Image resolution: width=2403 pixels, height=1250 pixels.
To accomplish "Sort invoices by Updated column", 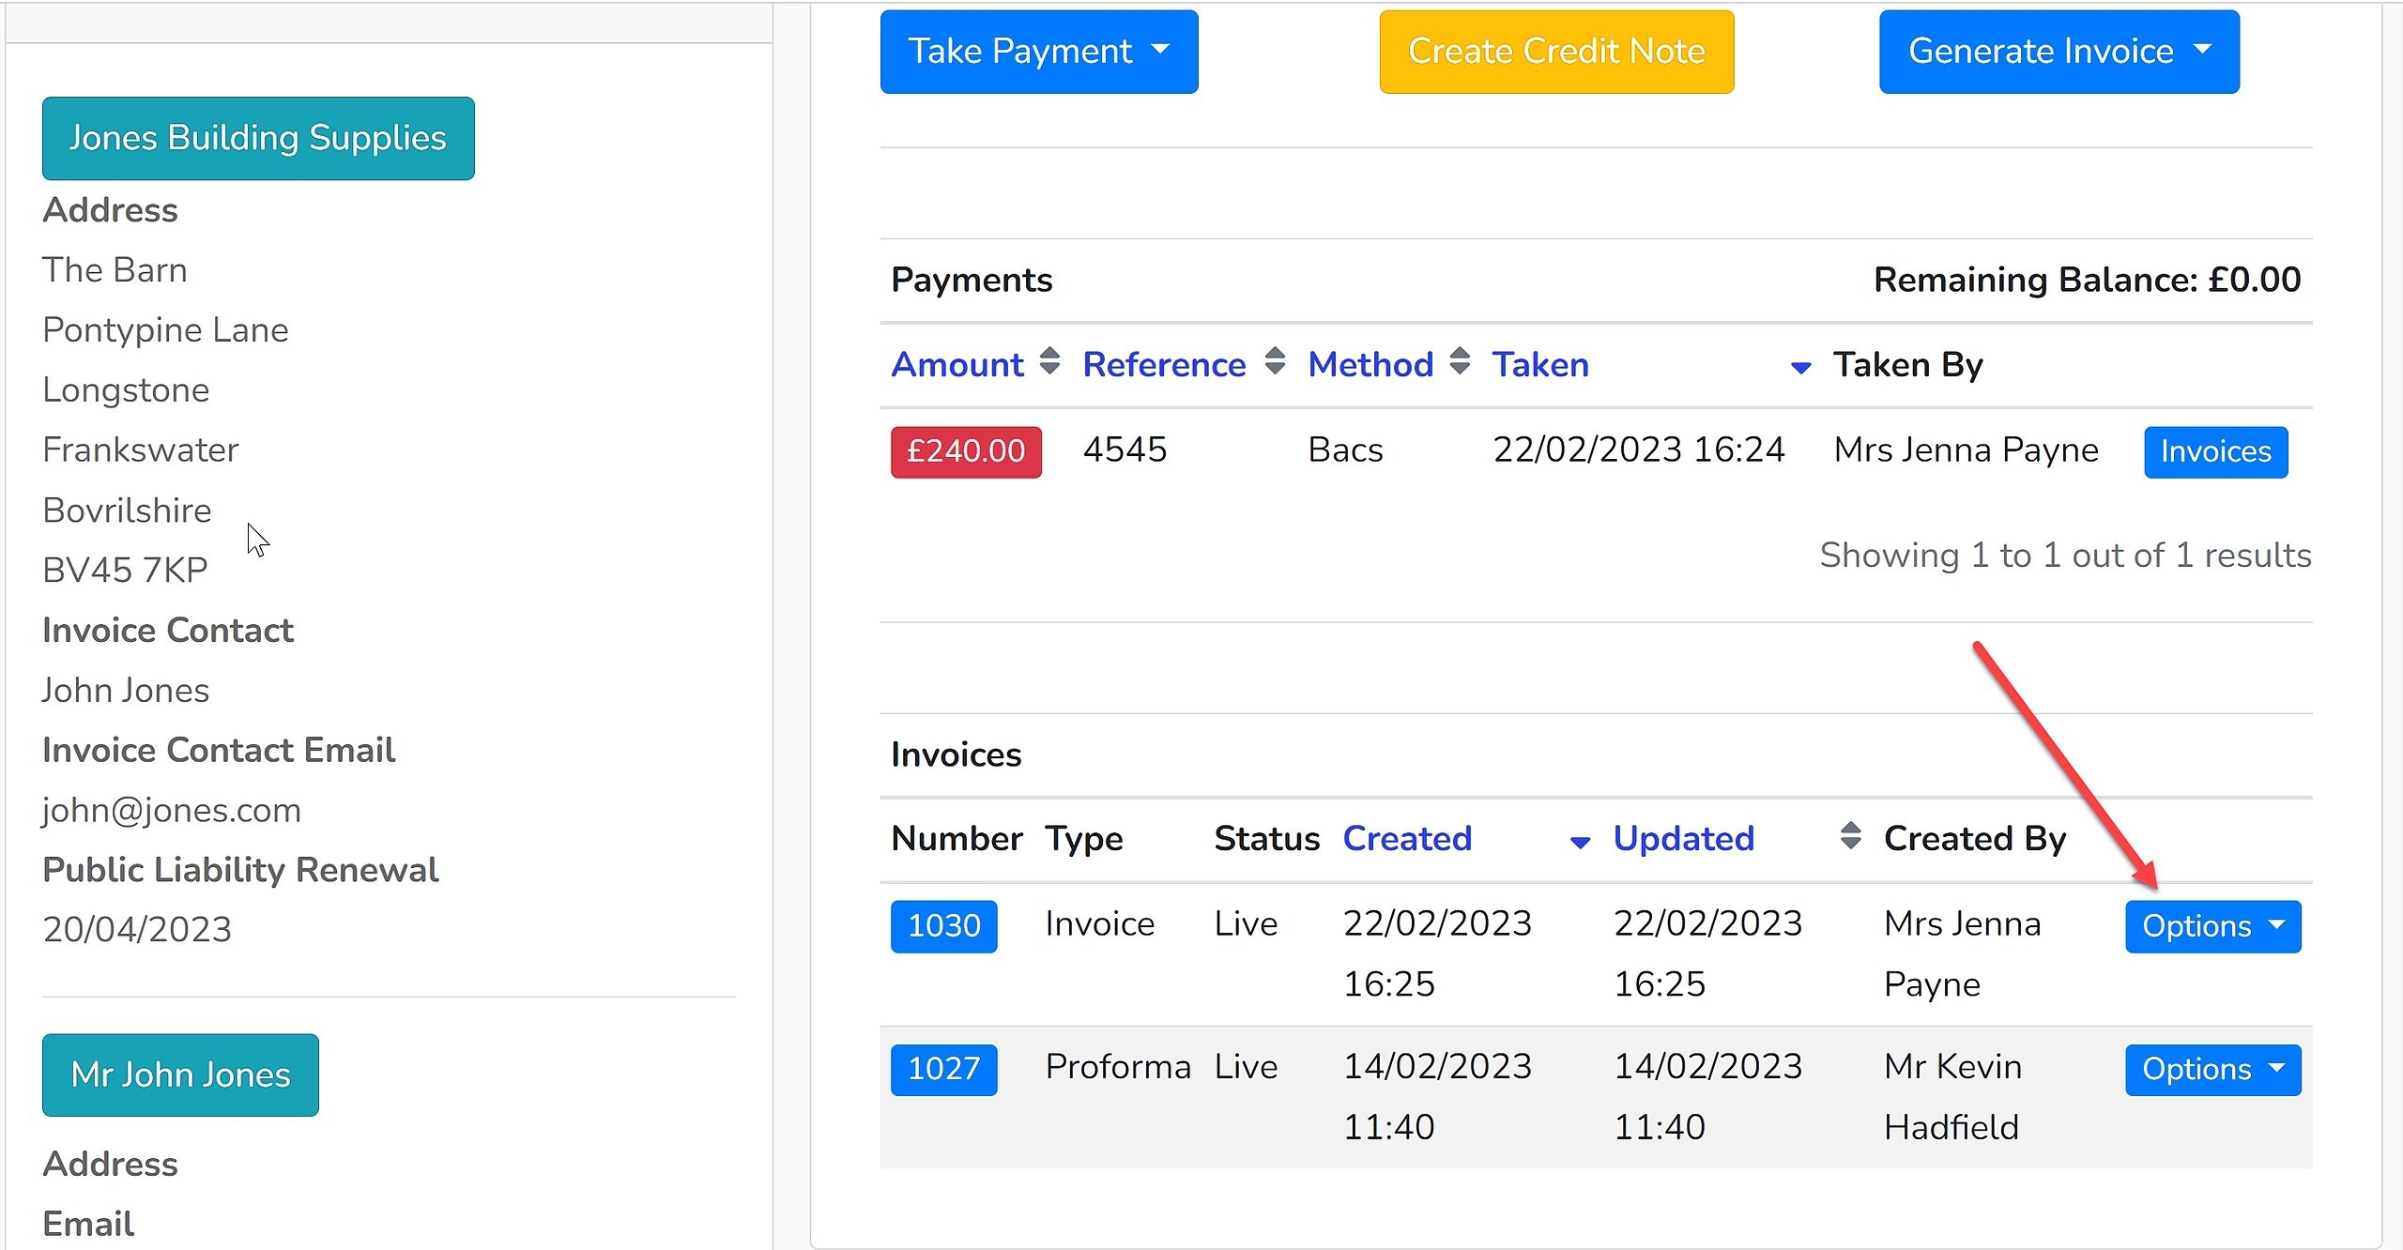I will click(x=1683, y=838).
